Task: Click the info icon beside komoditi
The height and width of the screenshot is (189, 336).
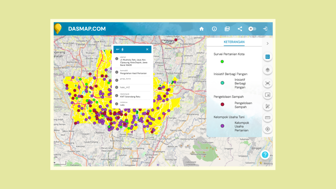Action: [117, 72]
